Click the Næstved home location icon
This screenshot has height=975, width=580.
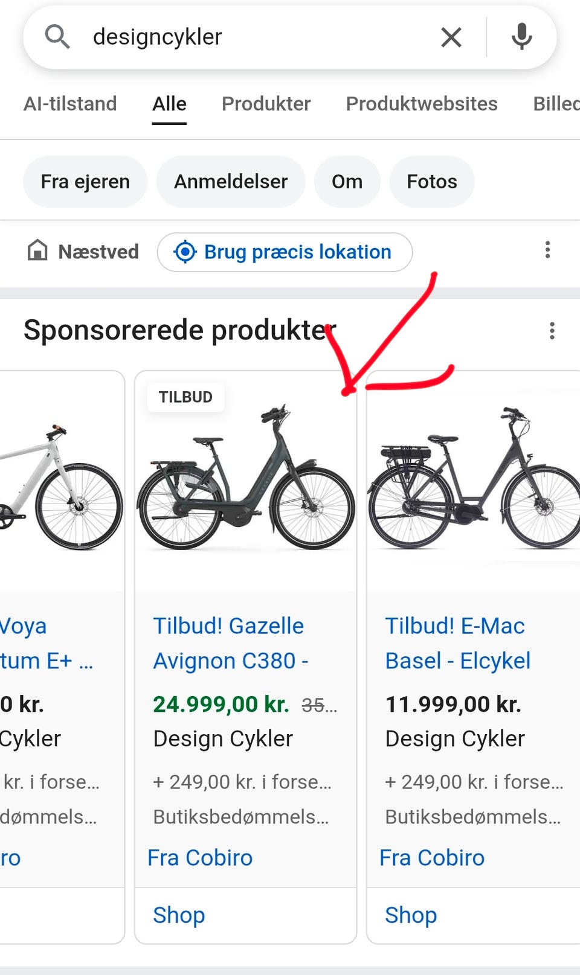coord(37,251)
